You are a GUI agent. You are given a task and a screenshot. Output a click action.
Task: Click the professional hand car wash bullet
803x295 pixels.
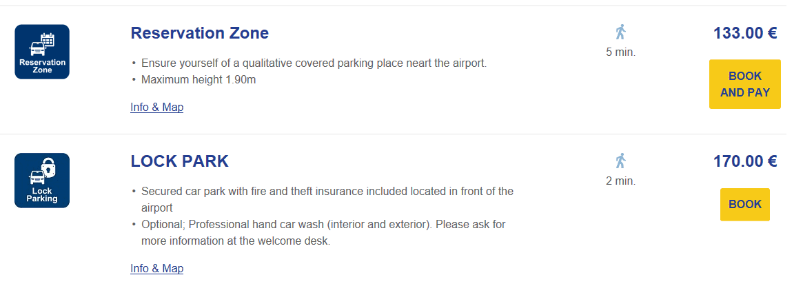[x=323, y=225]
